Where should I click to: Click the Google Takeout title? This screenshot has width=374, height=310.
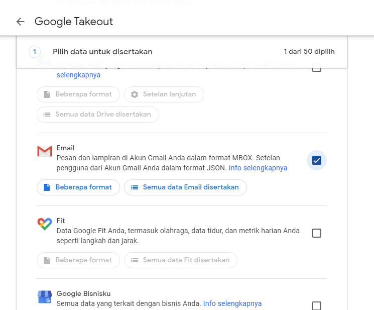click(73, 22)
